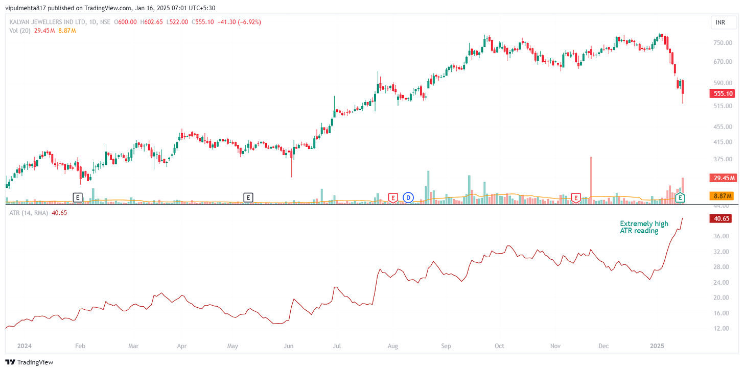Open the blue dividend D marker
744x371 pixels.
(408, 197)
